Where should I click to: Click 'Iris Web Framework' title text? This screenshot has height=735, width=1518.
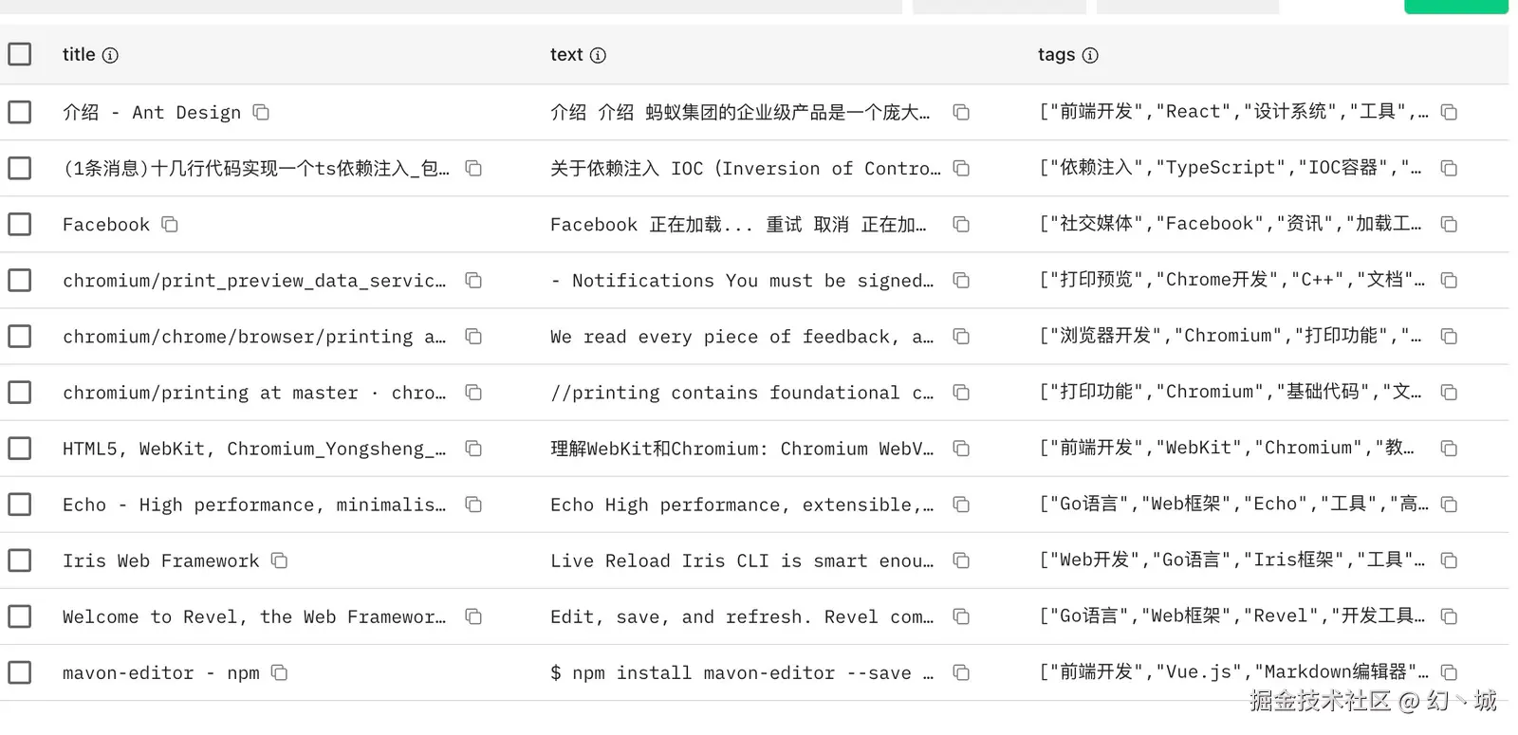tap(161, 560)
